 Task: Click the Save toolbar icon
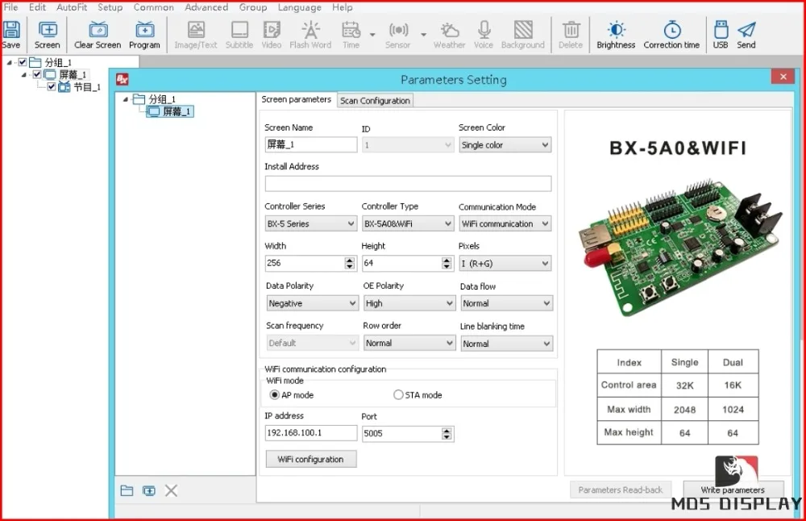pos(10,35)
